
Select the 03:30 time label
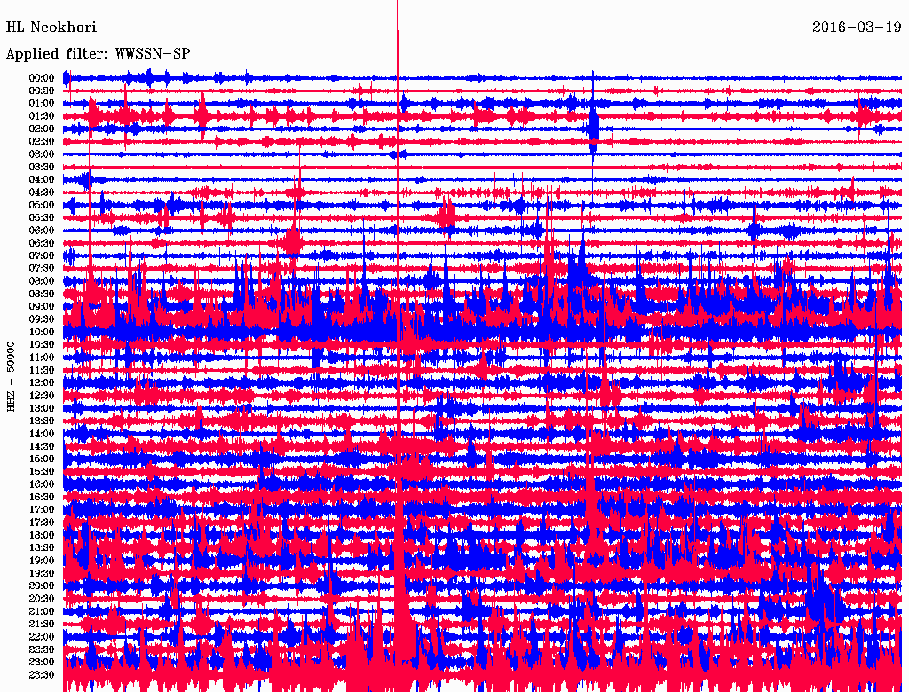(42, 167)
